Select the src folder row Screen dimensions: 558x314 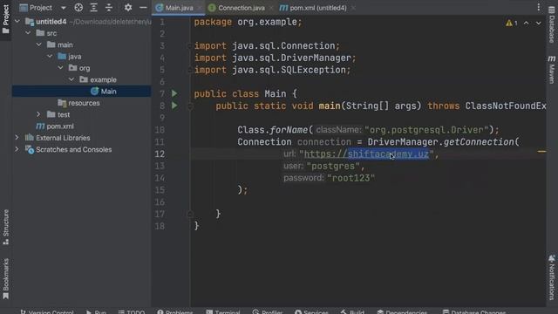pos(81,33)
